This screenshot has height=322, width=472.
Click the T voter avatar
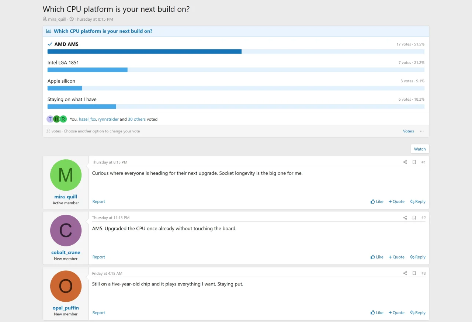click(50, 119)
